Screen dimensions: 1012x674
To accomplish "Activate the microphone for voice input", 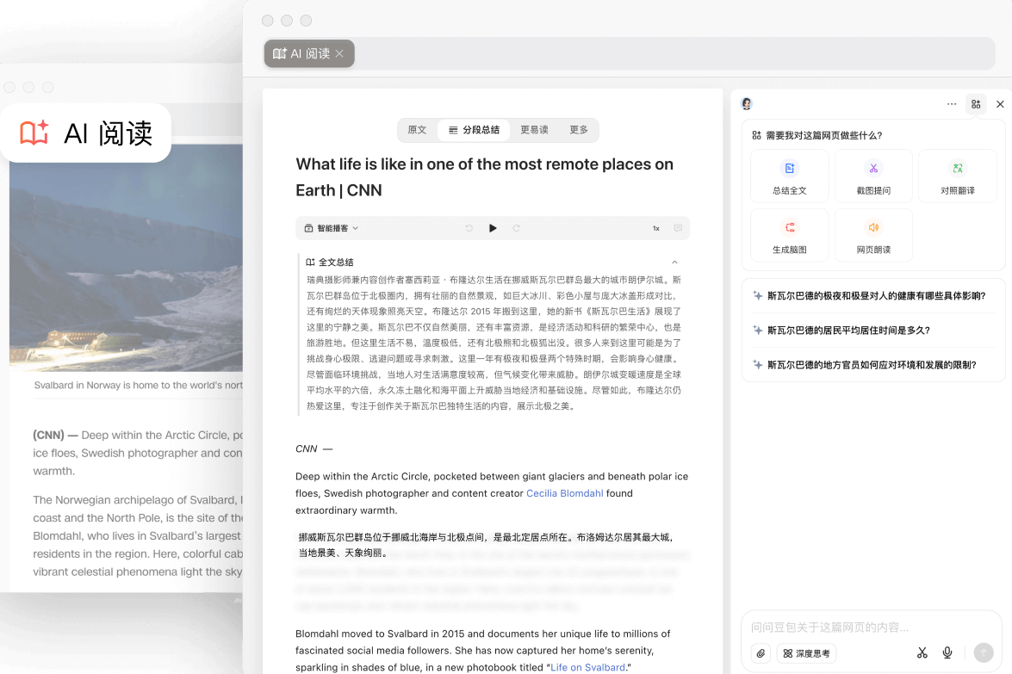I will 947,653.
